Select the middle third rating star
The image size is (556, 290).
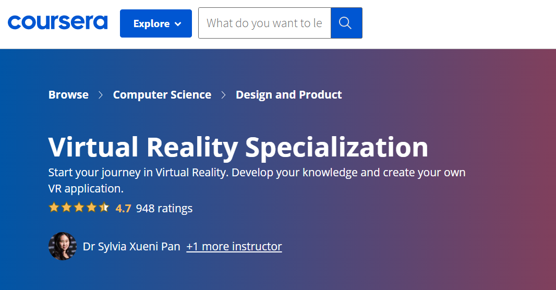[x=79, y=208]
